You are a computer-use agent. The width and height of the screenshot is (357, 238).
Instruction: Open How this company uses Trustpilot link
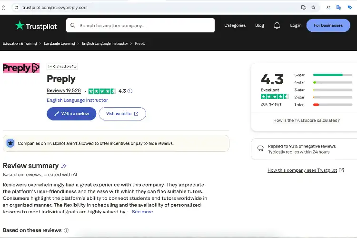pyautogui.click(x=306, y=170)
